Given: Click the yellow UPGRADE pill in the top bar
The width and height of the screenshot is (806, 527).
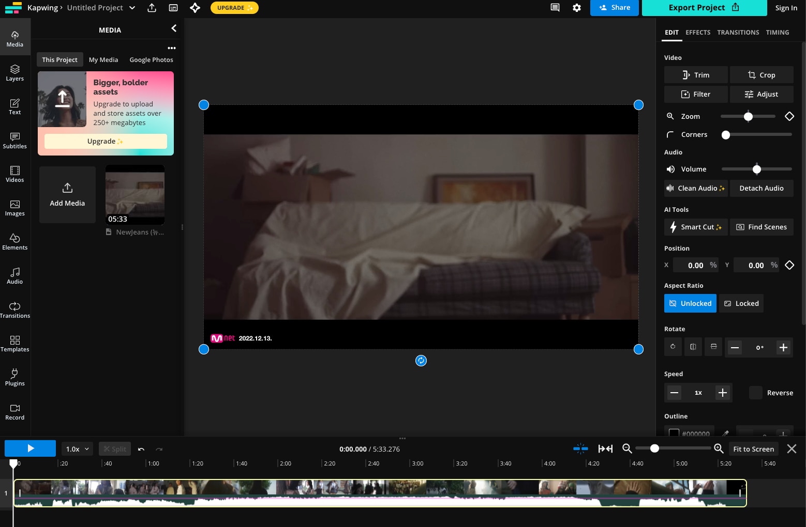Looking at the screenshot, I should click(234, 8).
